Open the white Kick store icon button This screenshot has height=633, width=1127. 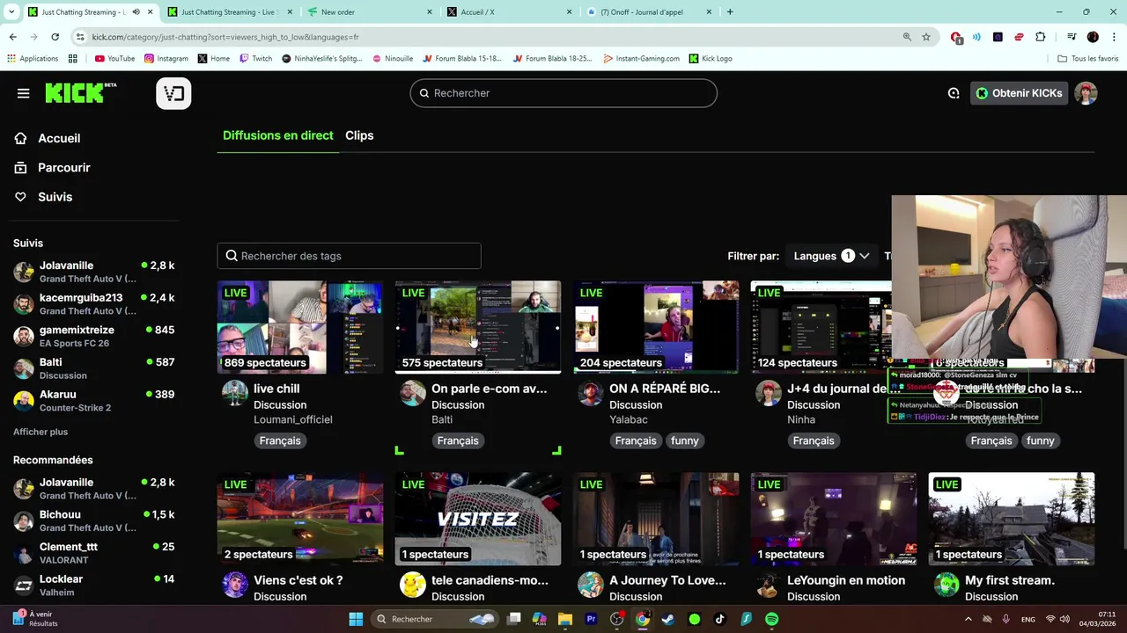(x=173, y=93)
